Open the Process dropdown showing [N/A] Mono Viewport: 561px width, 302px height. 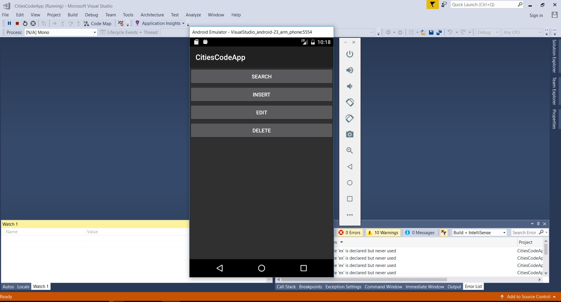tap(61, 32)
